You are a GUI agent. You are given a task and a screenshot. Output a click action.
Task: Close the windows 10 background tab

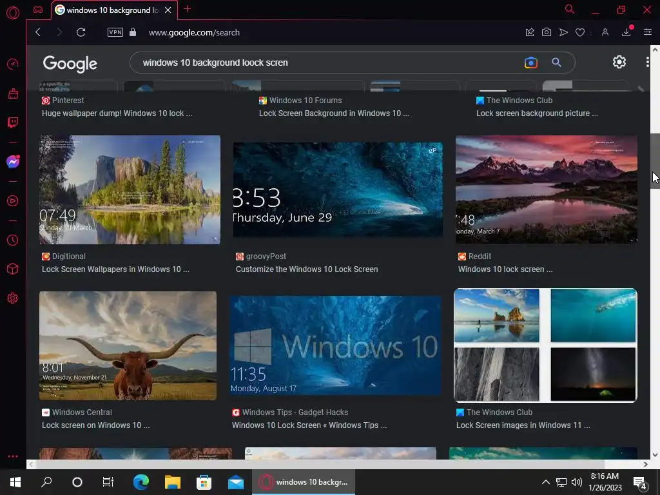coord(168,10)
